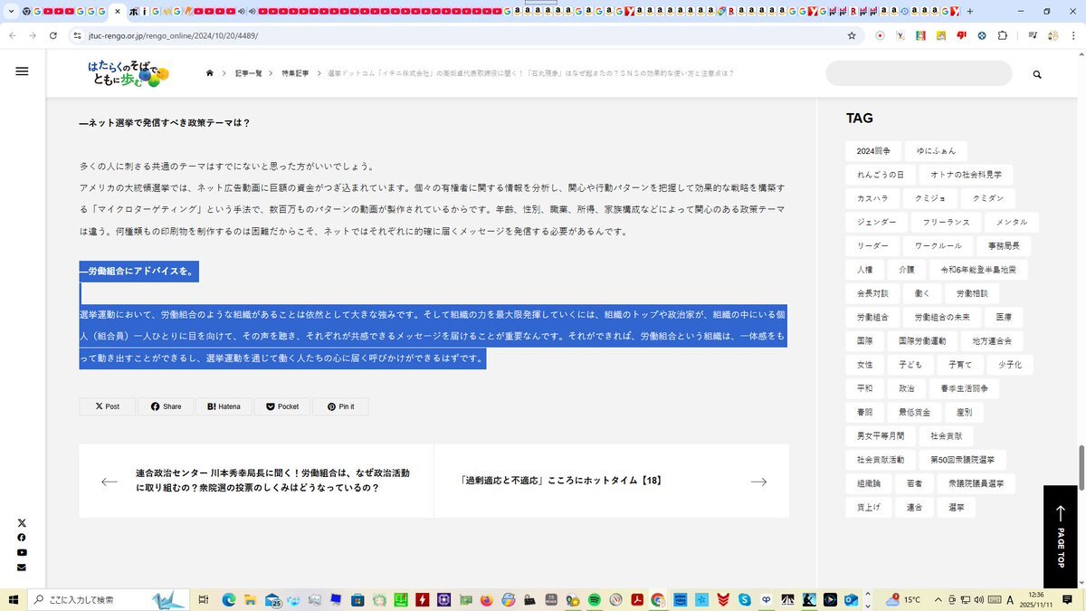Select the フリーランス tag
Image resolution: width=1086 pixels, height=611 pixels.
pos(946,222)
